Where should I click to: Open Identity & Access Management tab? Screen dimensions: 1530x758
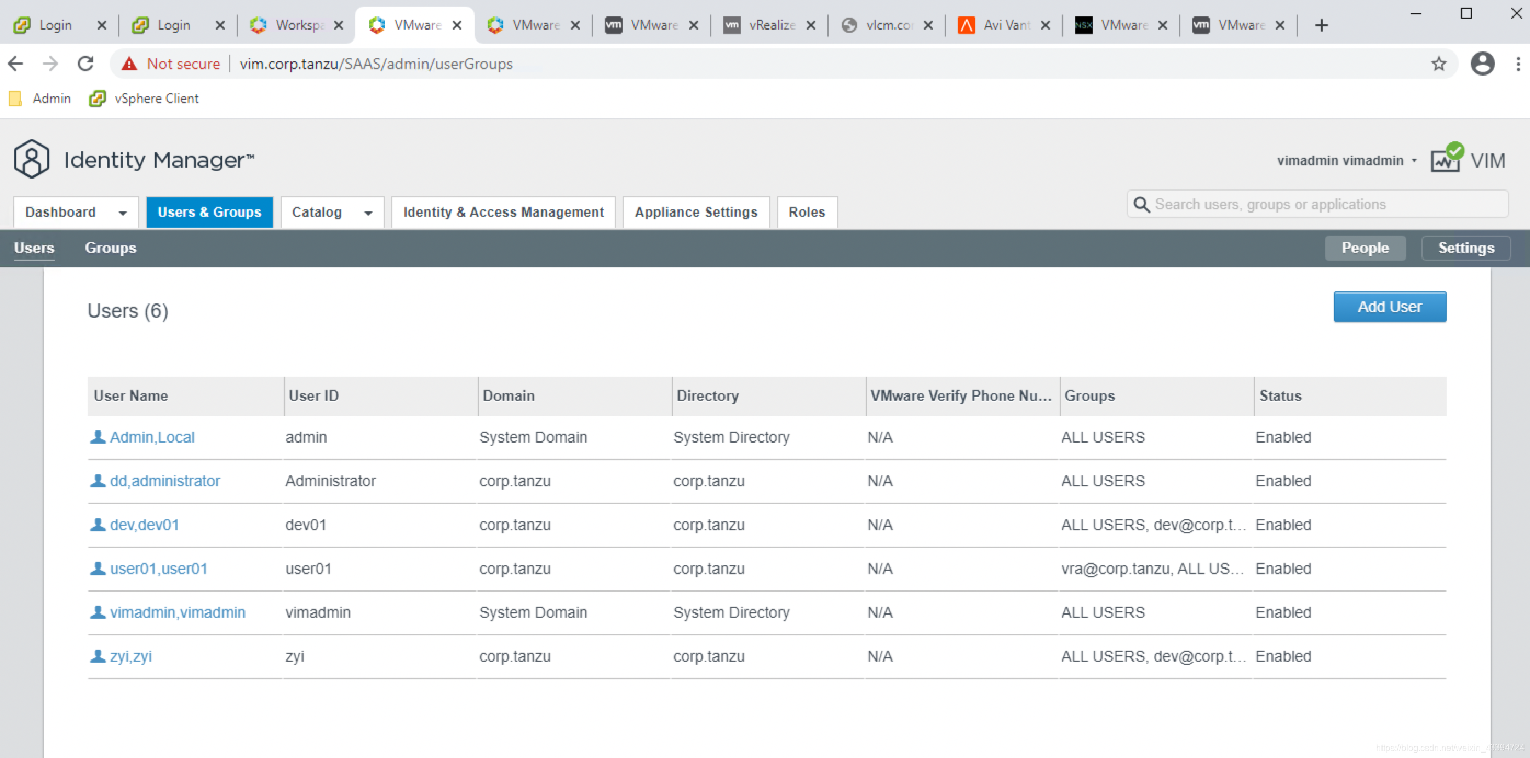[x=503, y=212]
